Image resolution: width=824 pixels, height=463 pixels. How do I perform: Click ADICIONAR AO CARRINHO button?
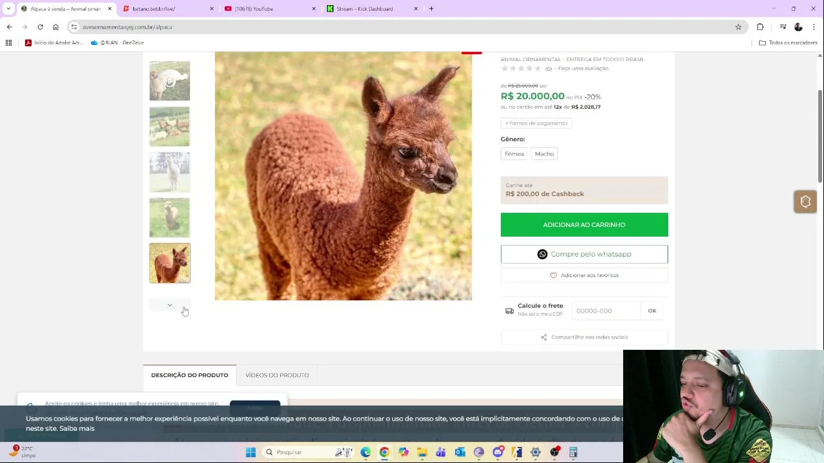(x=584, y=224)
